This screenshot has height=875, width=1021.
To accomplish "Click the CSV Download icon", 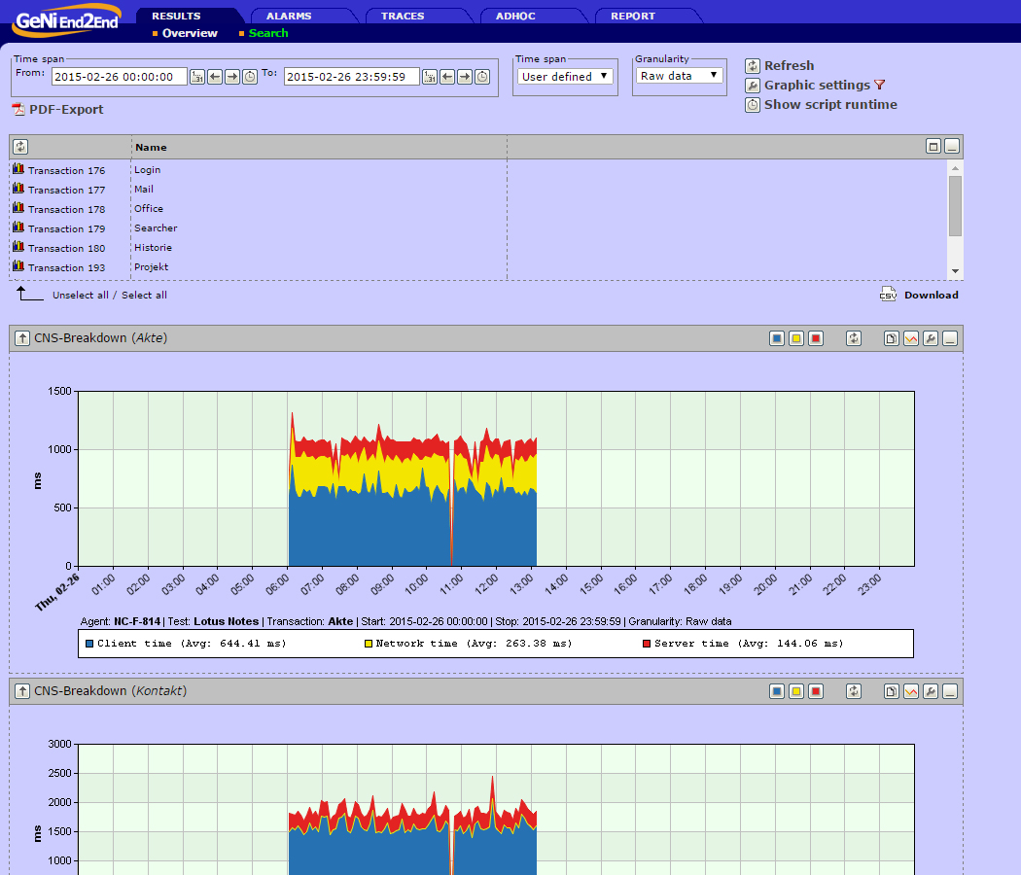I will tap(888, 295).
